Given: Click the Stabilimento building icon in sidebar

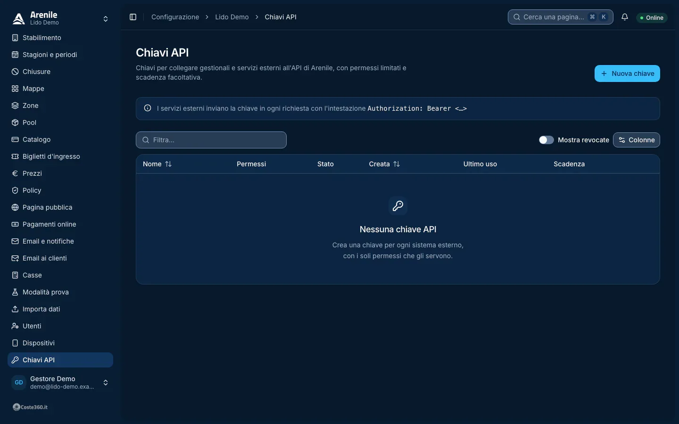Looking at the screenshot, I should click(x=15, y=38).
